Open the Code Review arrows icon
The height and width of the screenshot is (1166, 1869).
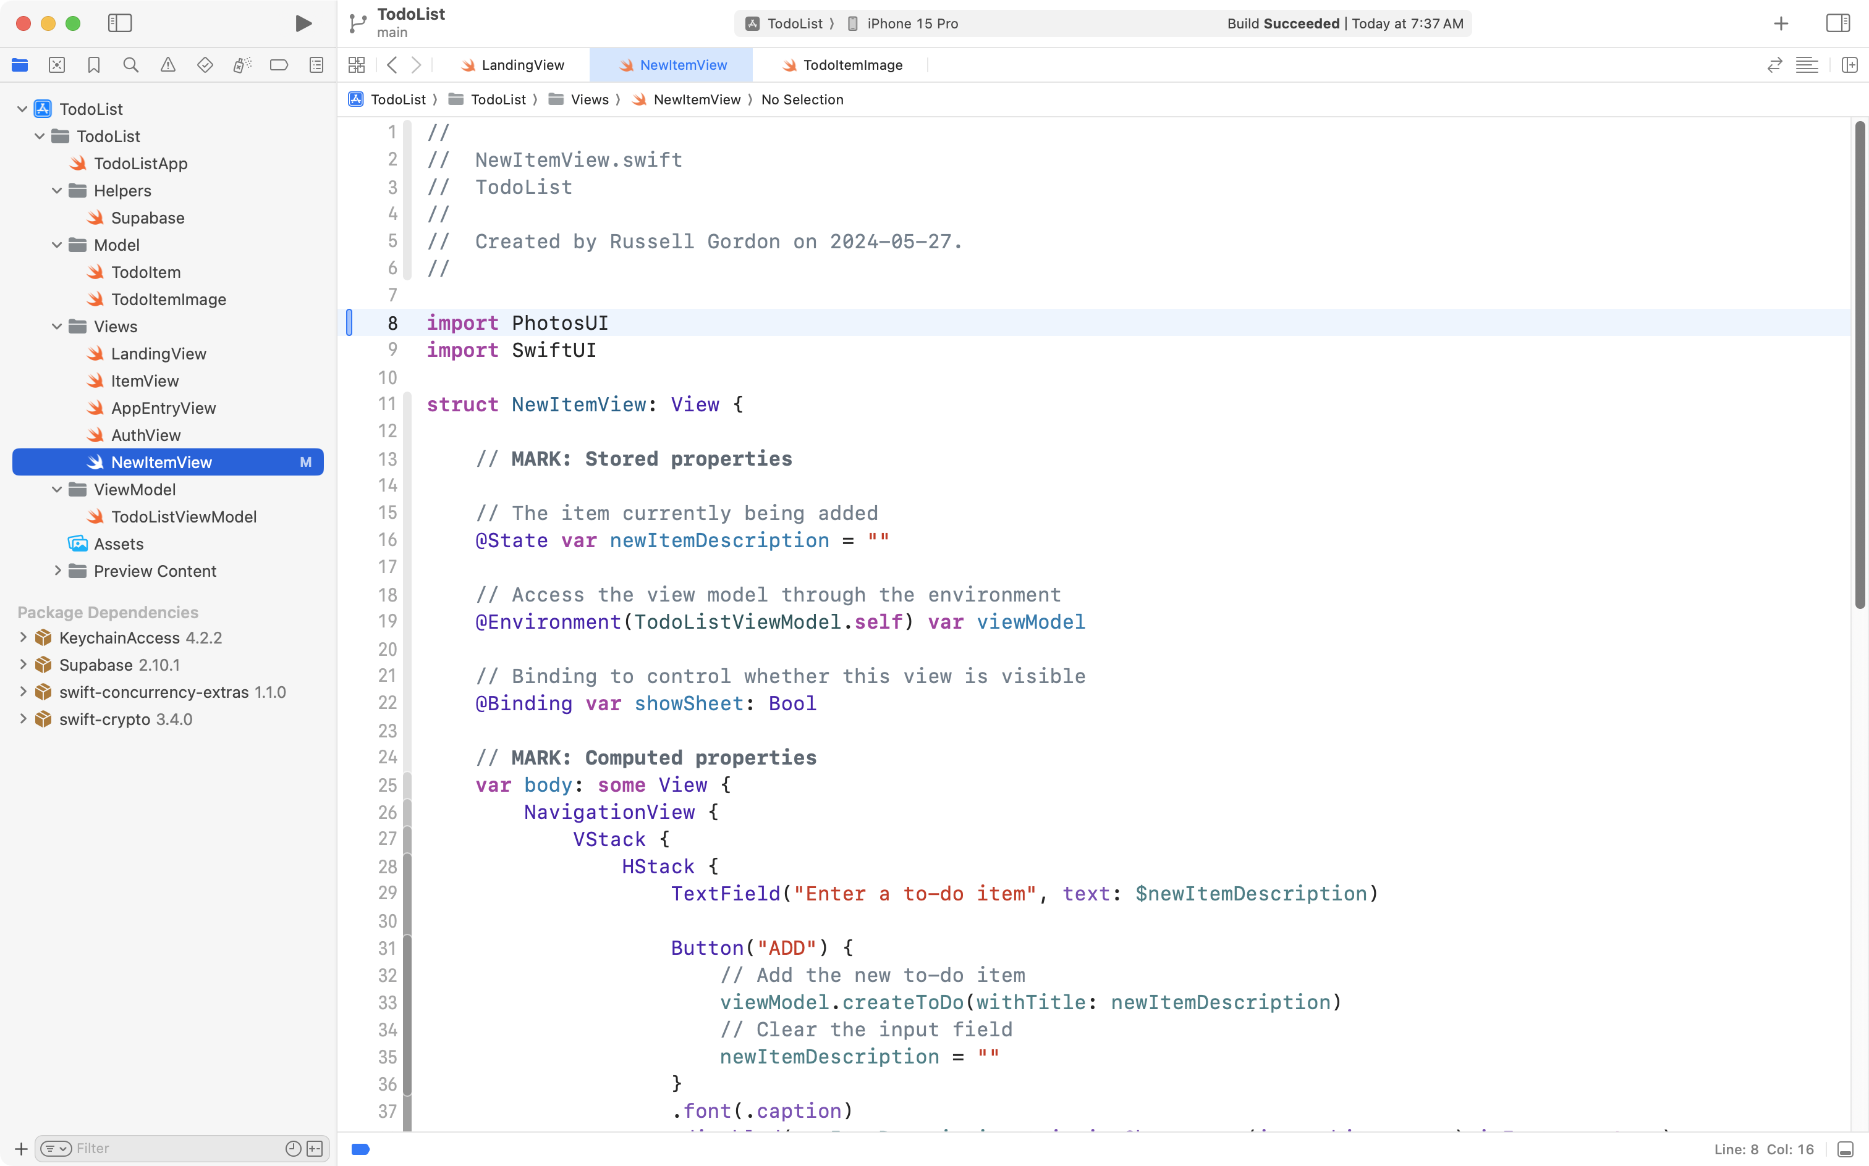pyautogui.click(x=1775, y=65)
